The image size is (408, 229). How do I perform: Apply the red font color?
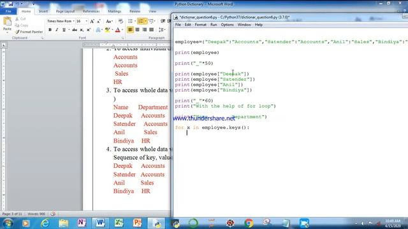(117, 30)
